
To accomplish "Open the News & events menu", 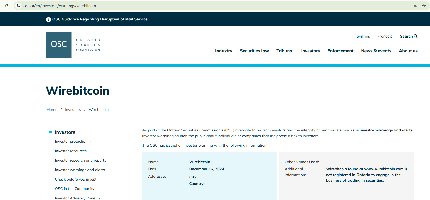I will point(376,51).
